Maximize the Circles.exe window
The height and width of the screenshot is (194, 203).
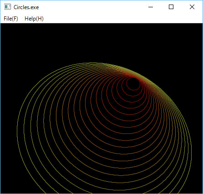171,7
